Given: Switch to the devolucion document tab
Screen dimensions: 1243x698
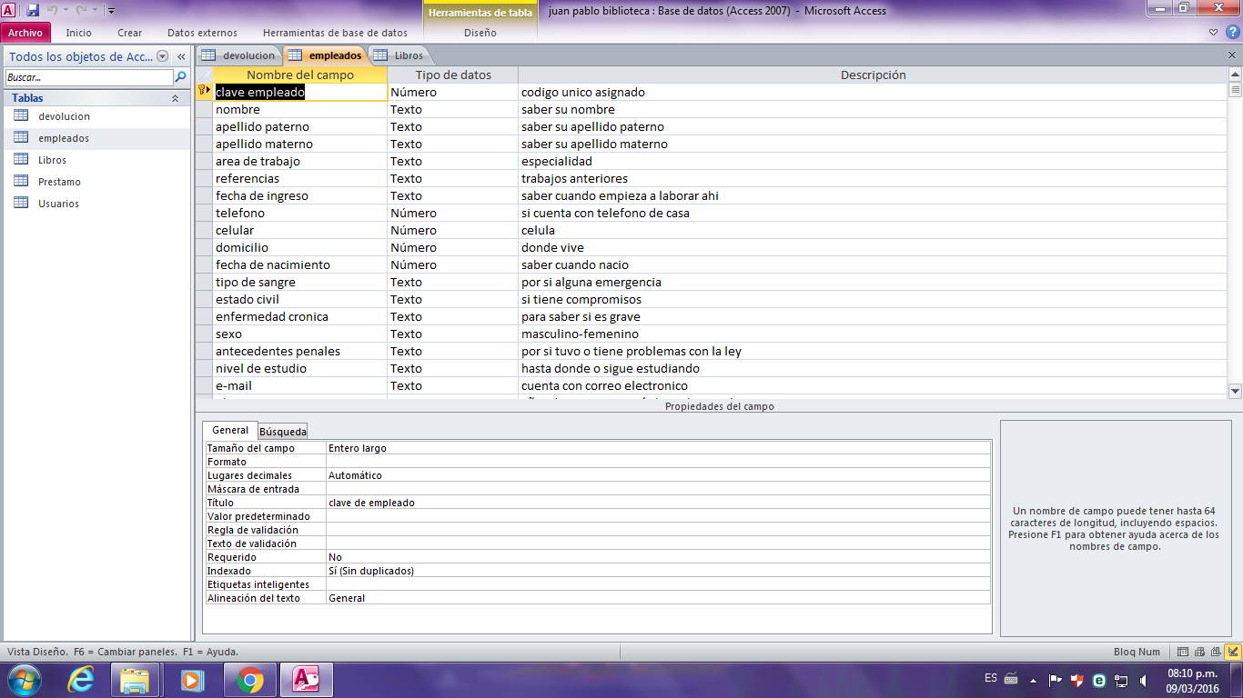Looking at the screenshot, I should pyautogui.click(x=238, y=55).
